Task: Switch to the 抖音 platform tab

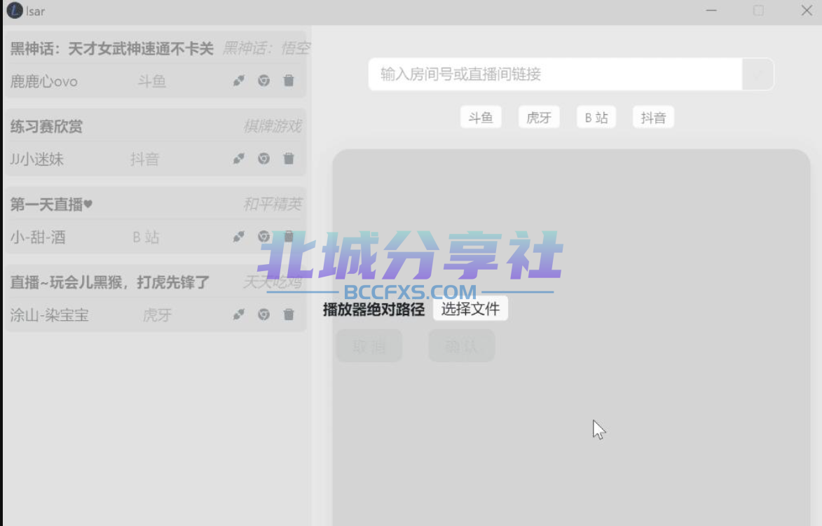Action: [653, 118]
